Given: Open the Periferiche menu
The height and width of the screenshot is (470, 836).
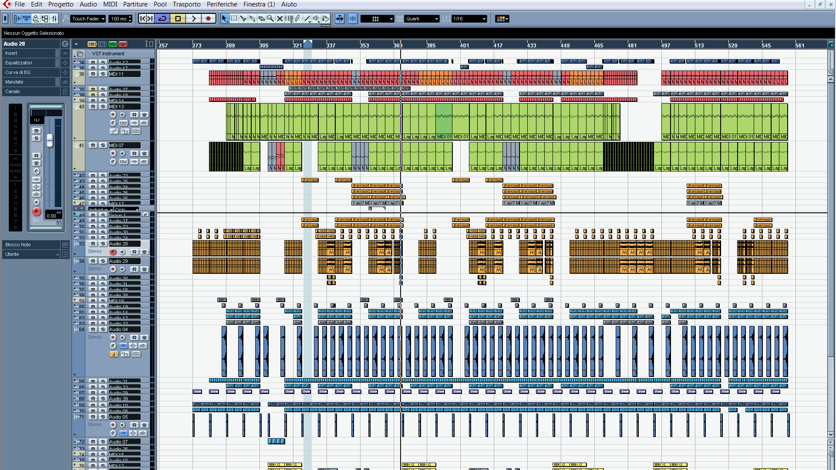Looking at the screenshot, I should (x=222, y=4).
